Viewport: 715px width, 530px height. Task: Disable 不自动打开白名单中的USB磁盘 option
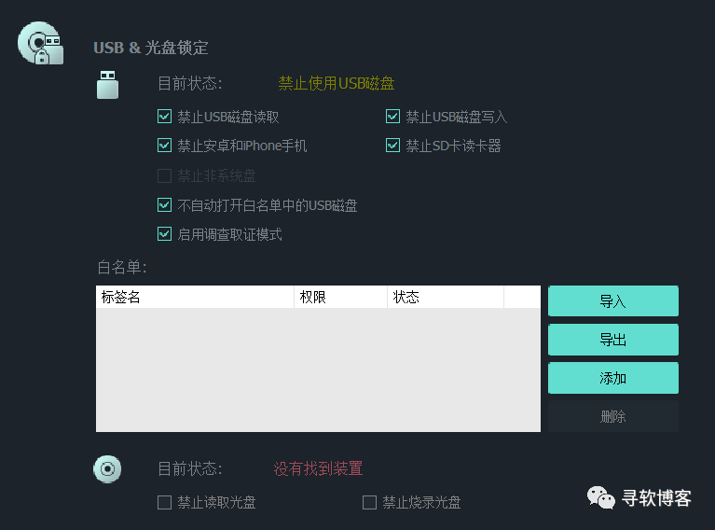point(164,205)
